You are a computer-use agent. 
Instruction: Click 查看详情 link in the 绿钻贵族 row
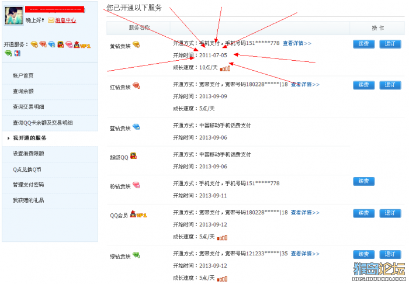coord(305,254)
